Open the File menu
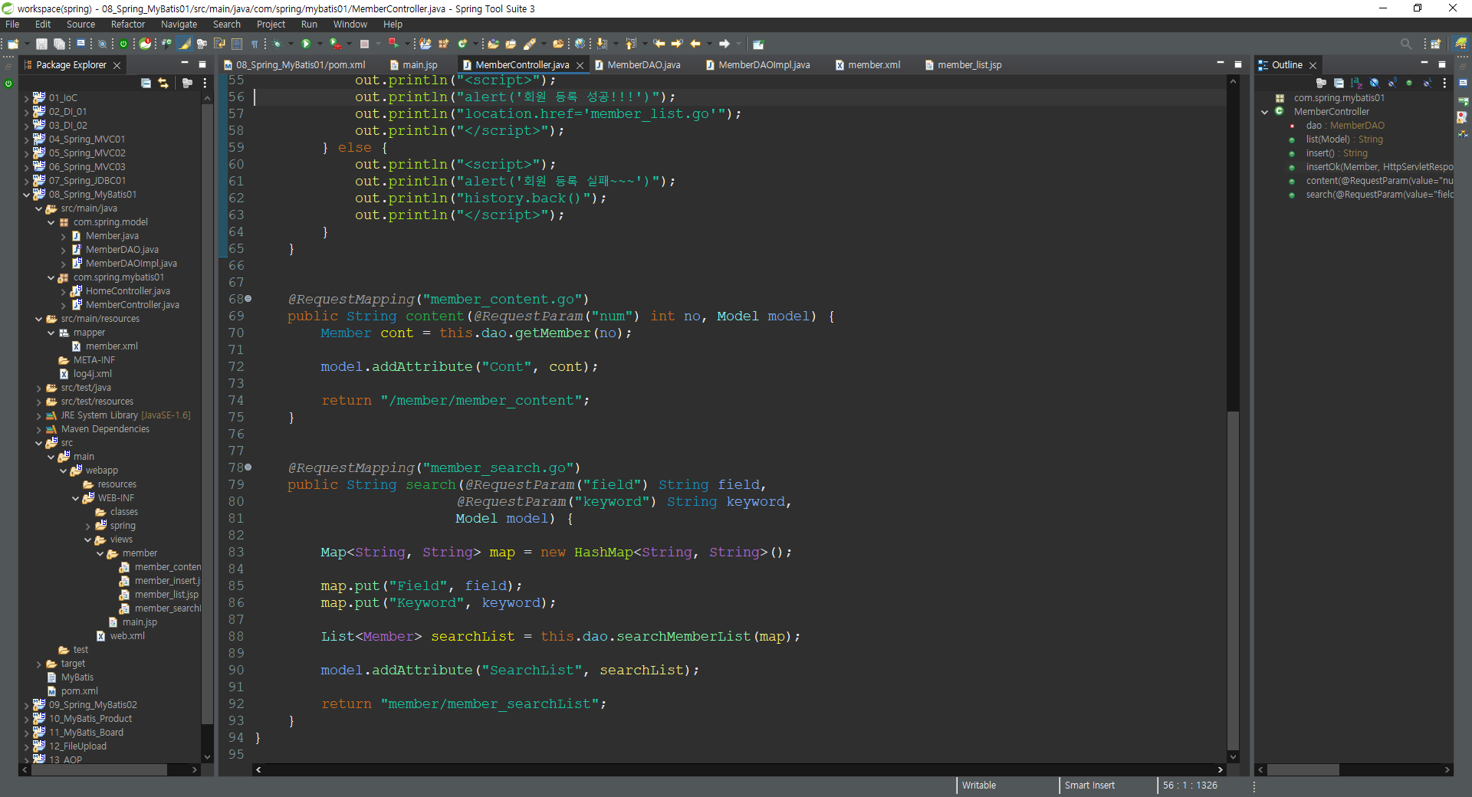Viewport: 1472px width, 797px height. pyautogui.click(x=12, y=25)
